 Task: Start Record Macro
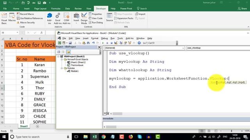(x=25, y=14)
